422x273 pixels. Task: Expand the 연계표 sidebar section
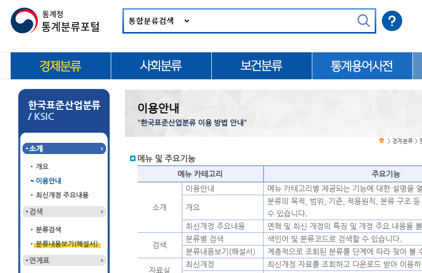(x=64, y=260)
